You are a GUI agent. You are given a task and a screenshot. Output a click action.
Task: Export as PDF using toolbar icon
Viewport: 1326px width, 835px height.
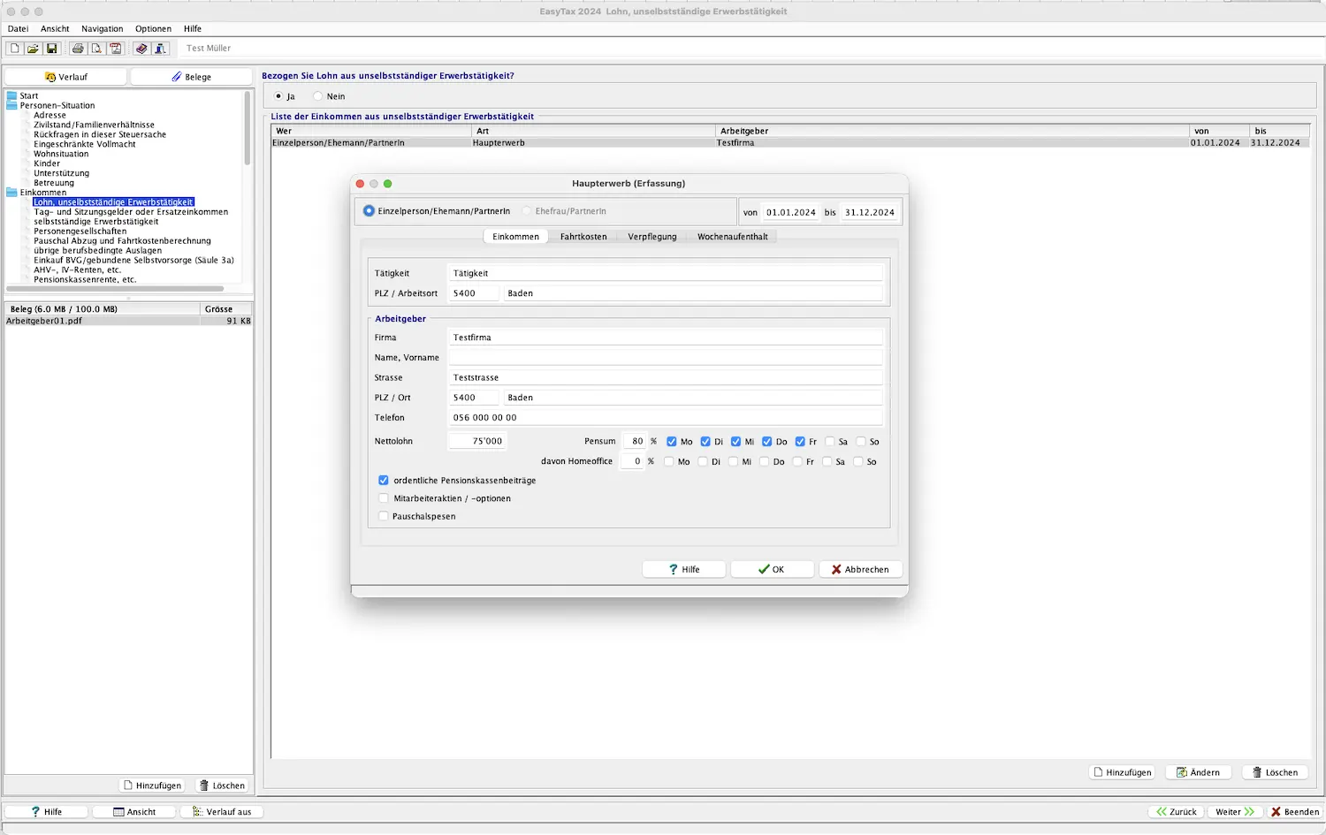tap(115, 49)
